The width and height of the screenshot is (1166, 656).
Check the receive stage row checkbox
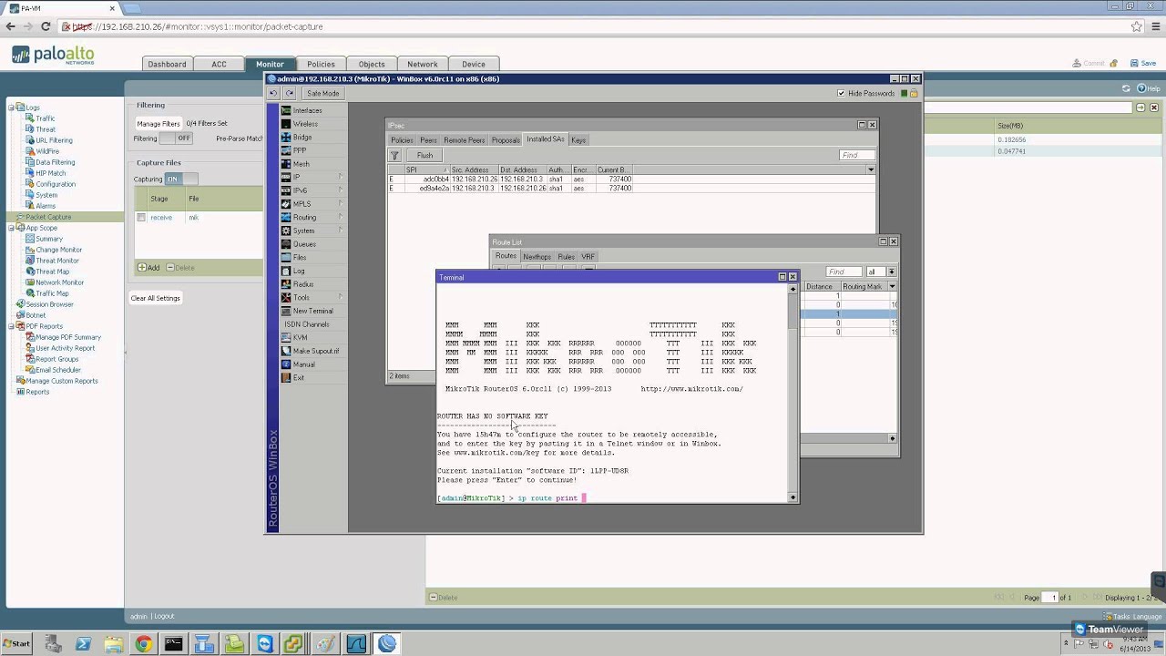click(x=141, y=218)
